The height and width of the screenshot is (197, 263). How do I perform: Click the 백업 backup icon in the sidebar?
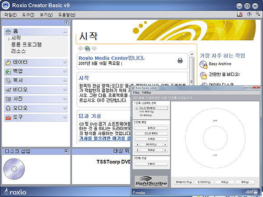[8, 72]
